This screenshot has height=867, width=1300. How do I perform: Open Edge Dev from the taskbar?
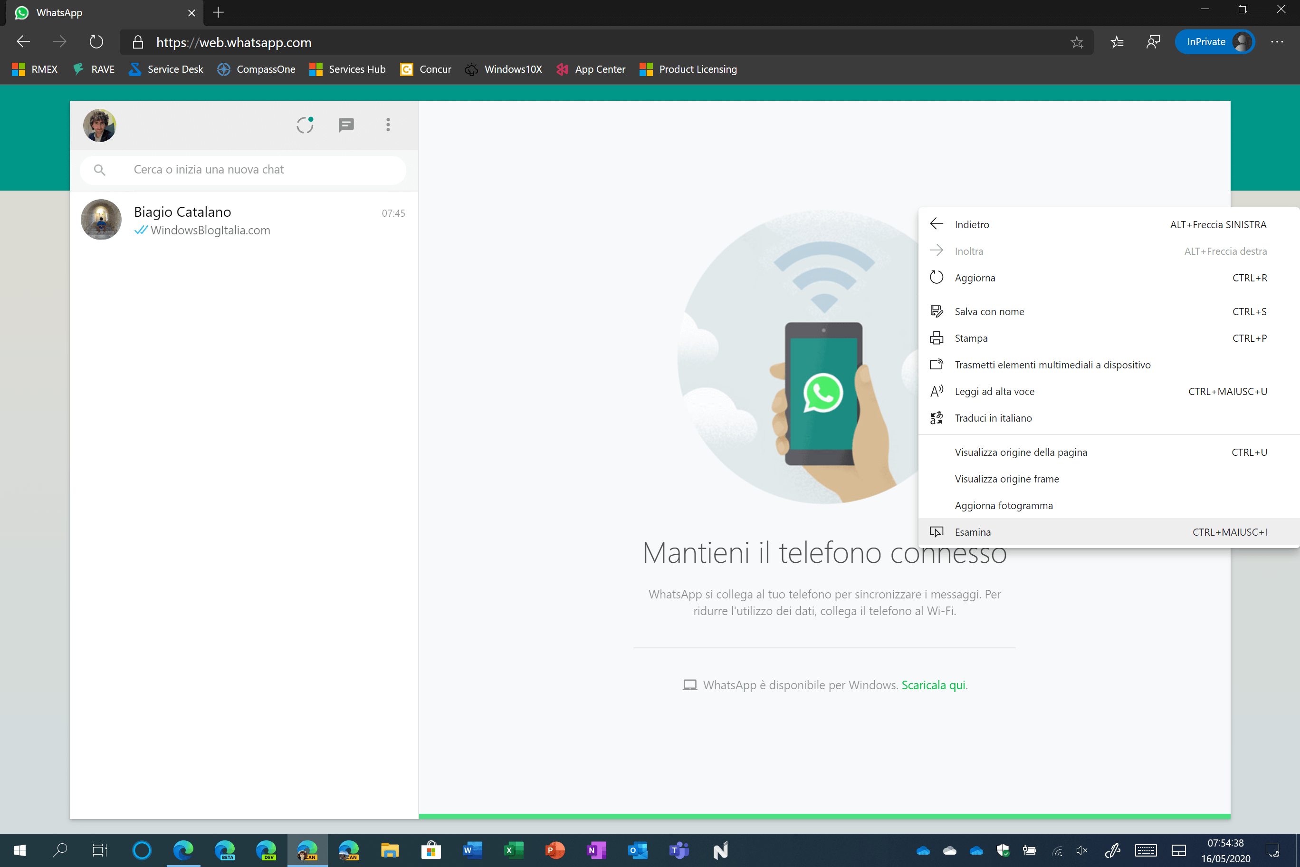(266, 850)
